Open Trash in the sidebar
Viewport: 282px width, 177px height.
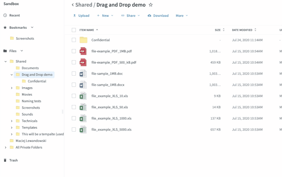[13, 160]
